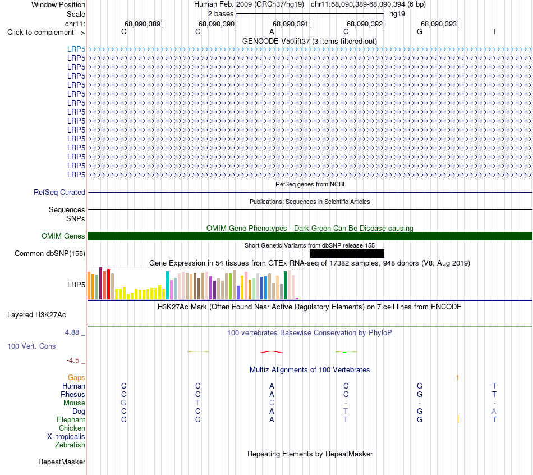Click the -4.5 PhyloP lower scale value
Screen dimensions: 533x475
(73, 360)
